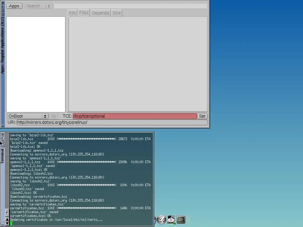Screen dimensions: 303x227
Task: Click the terminal scrollbar thumb
Action: click(x=7, y=213)
